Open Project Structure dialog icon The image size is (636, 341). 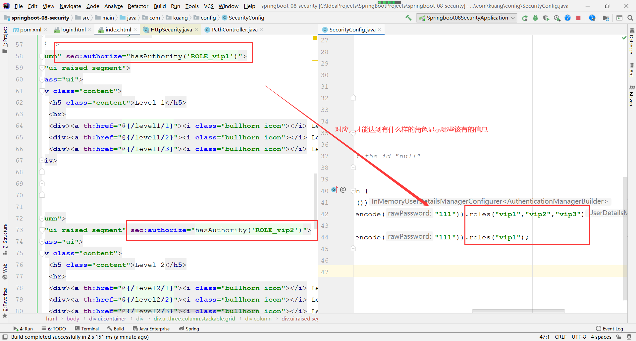pyautogui.click(x=606, y=18)
